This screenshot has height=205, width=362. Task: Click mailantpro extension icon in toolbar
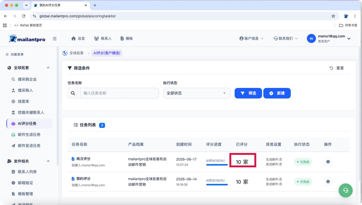(346, 16)
